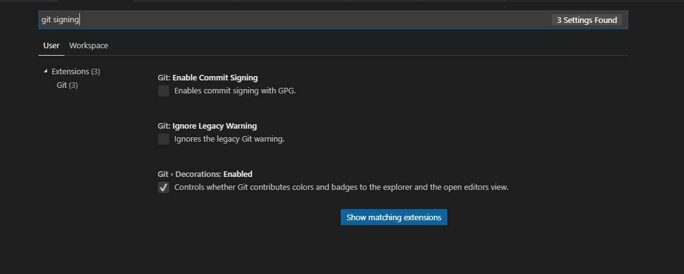Click the '3 Settings Found' count badge
The height and width of the screenshot is (274, 684).
point(587,20)
